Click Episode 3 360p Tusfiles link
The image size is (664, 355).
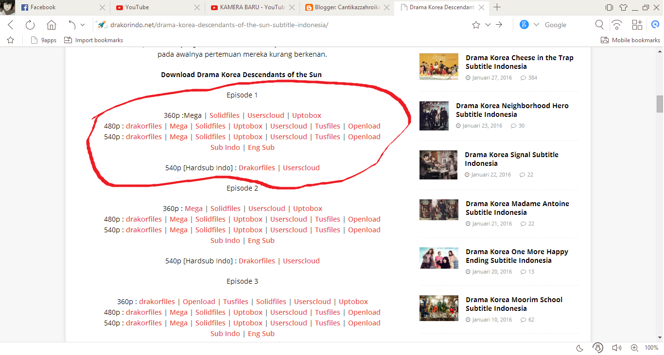(236, 302)
